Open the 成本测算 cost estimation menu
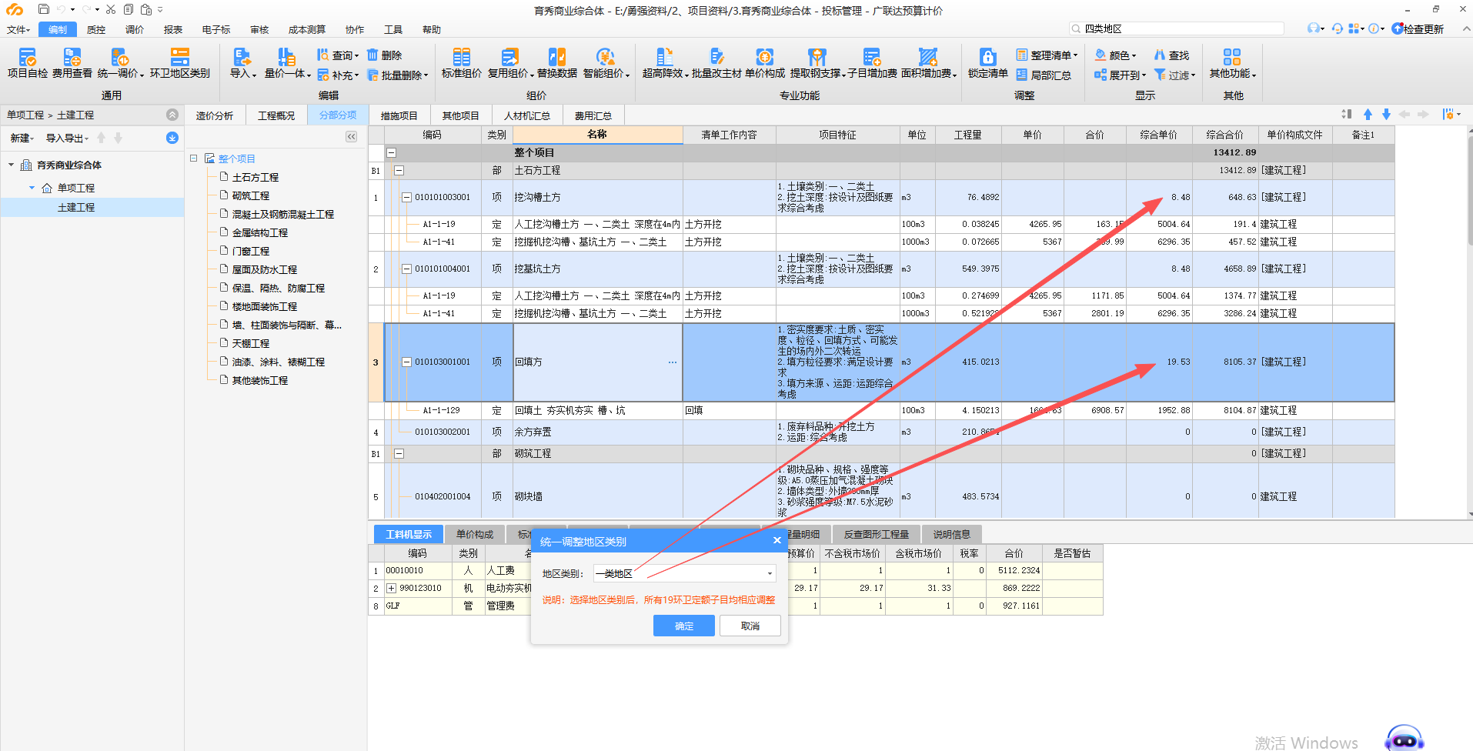The image size is (1473, 751). tap(307, 29)
